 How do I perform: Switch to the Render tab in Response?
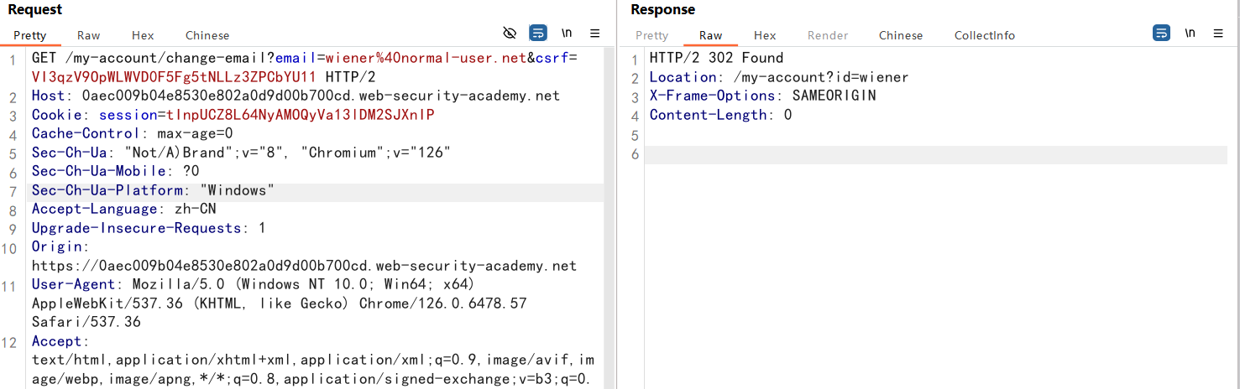point(828,35)
